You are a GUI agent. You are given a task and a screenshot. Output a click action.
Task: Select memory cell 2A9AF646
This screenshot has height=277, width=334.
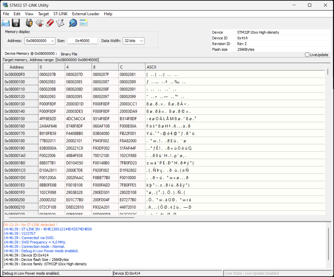[51, 126]
